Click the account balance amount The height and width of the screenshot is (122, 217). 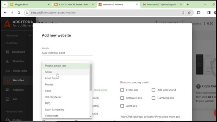209,23
